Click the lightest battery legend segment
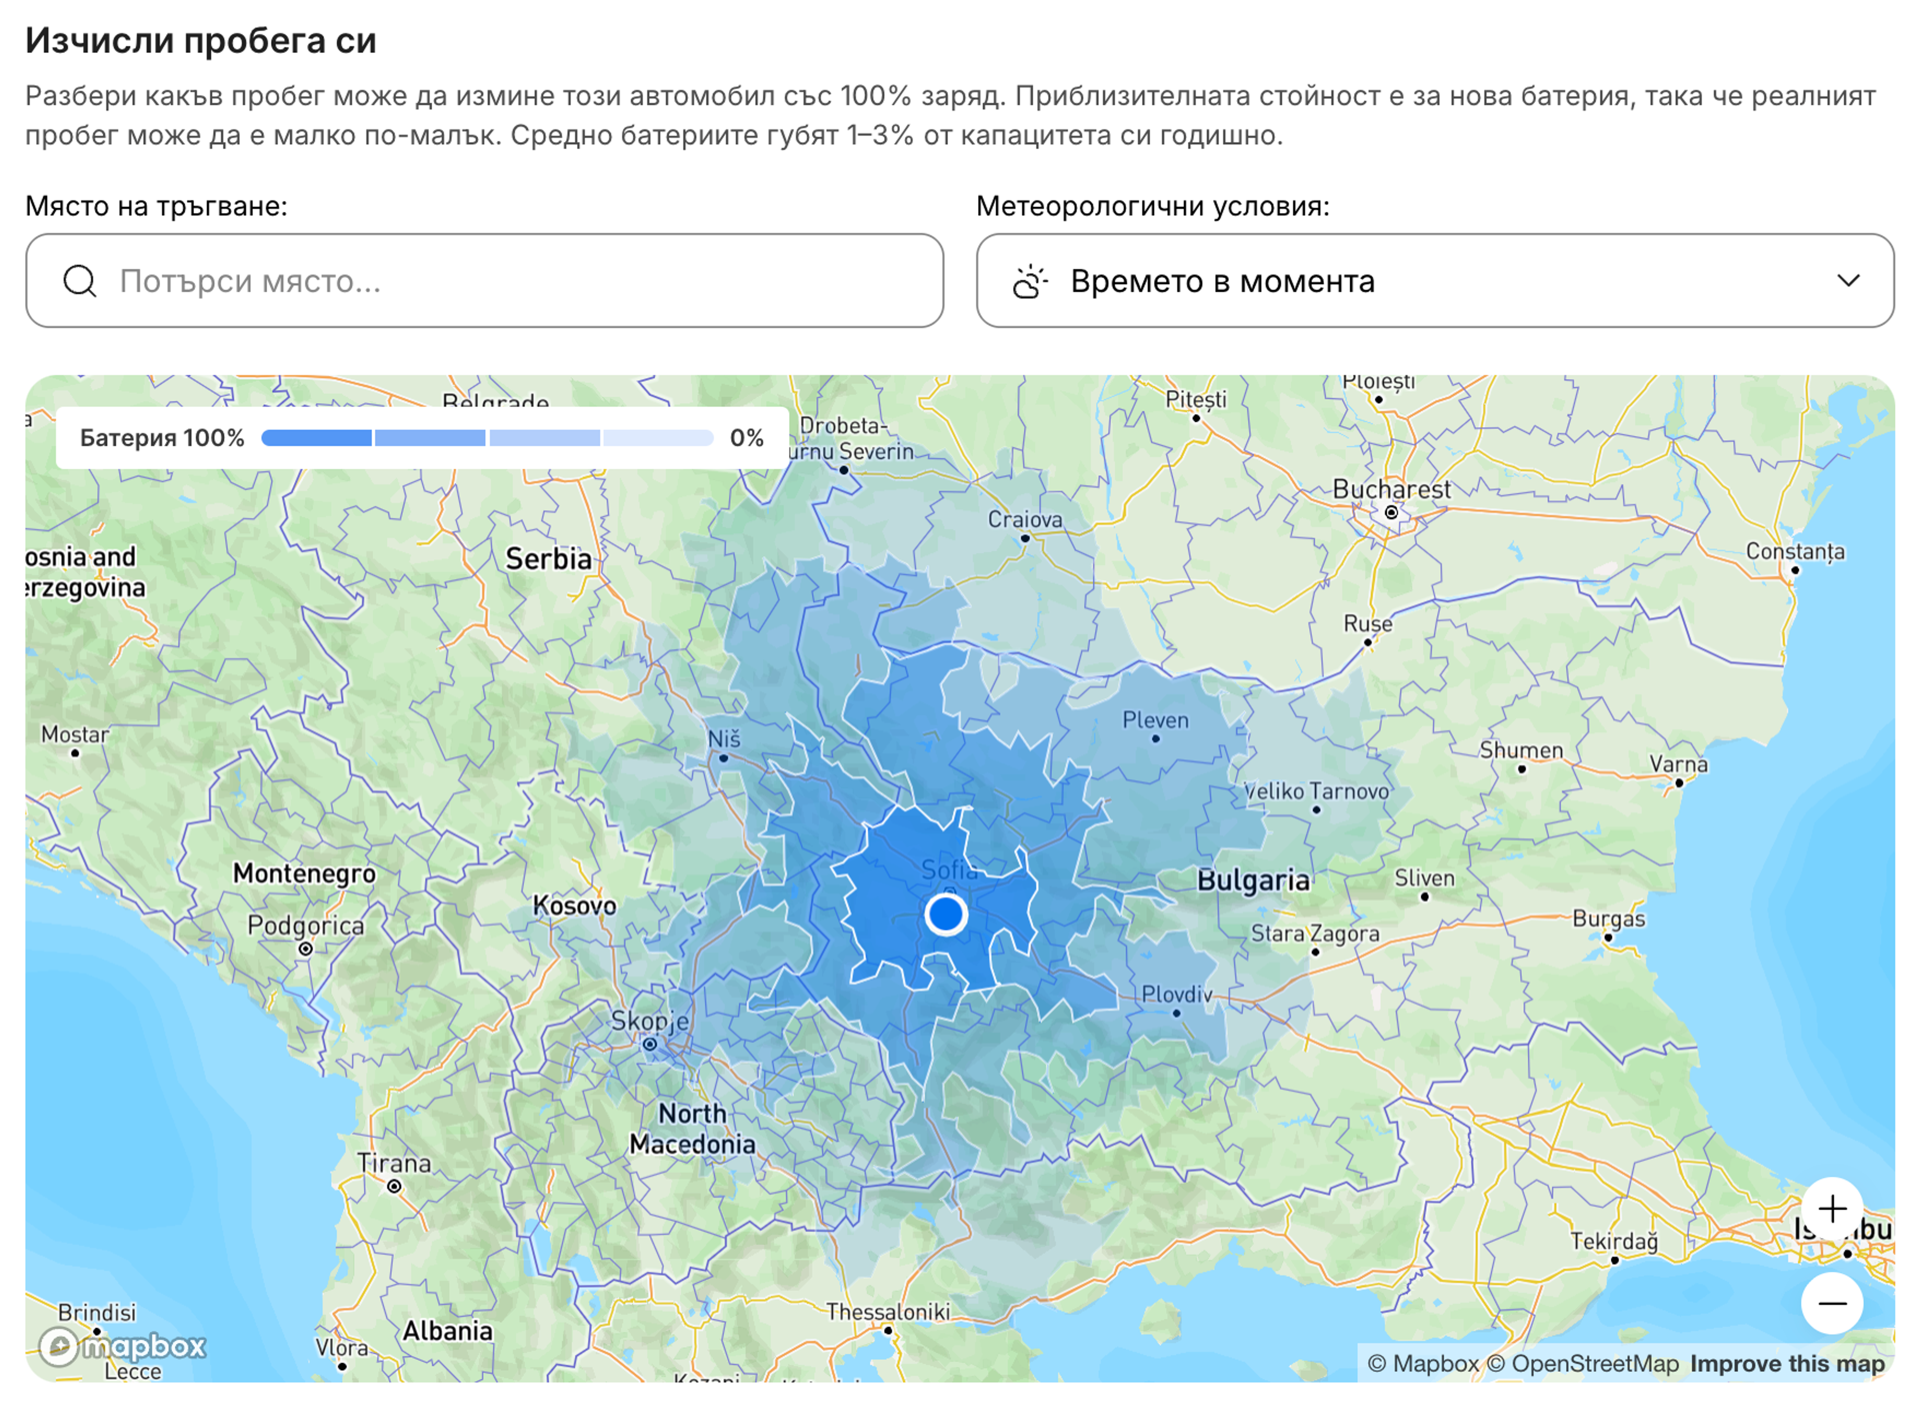This screenshot has height=1403, width=1921. pos(658,438)
